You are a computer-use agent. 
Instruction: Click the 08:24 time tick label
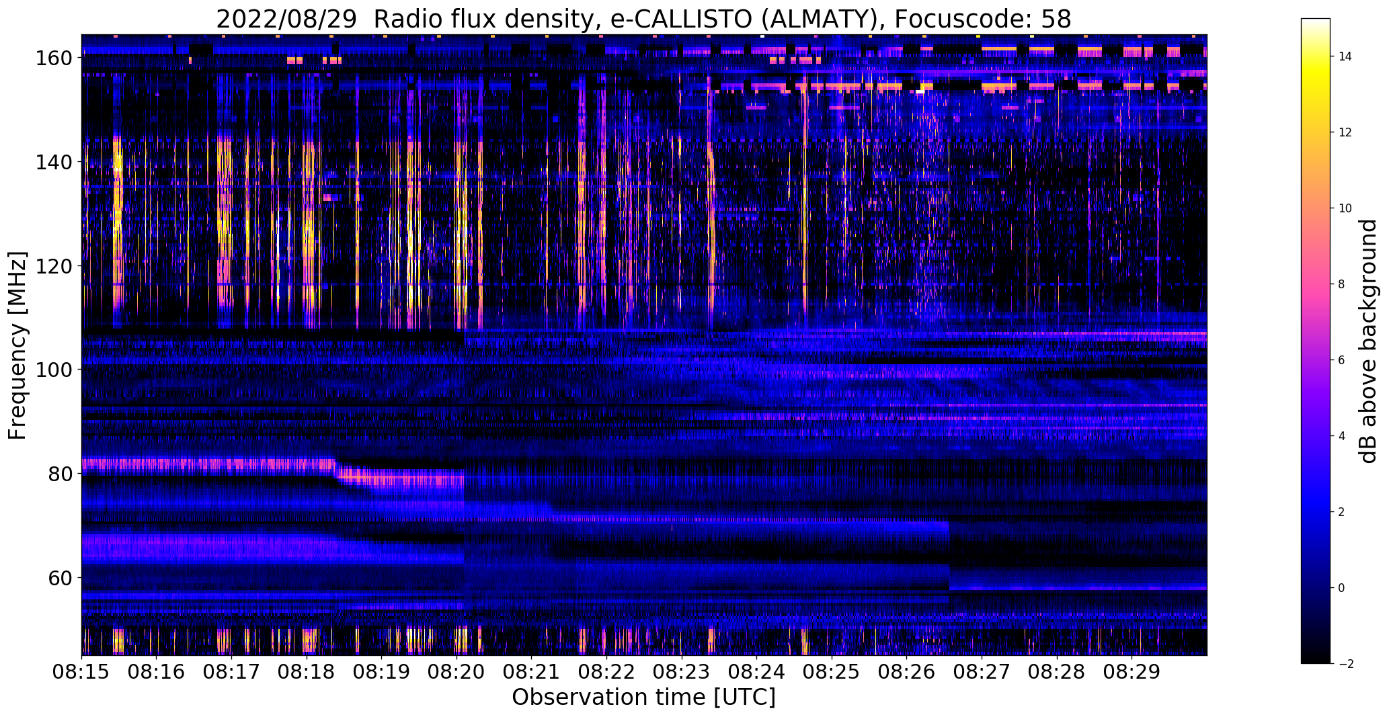coord(756,672)
